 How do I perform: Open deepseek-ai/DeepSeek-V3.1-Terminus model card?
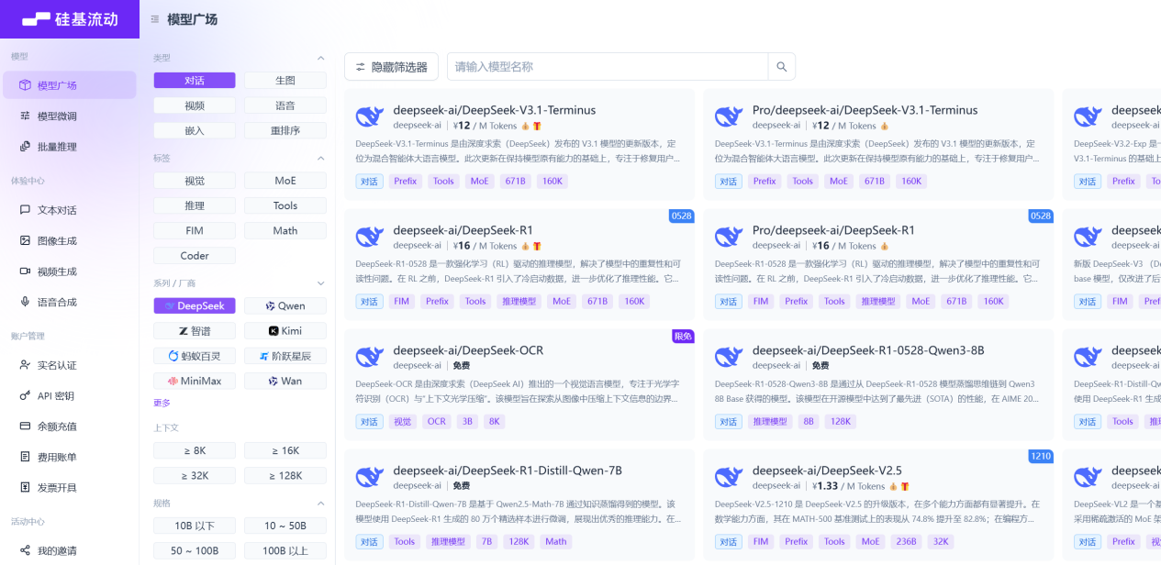tap(519, 143)
